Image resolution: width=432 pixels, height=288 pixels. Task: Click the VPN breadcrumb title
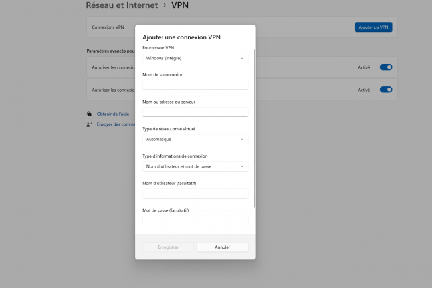pos(180,5)
